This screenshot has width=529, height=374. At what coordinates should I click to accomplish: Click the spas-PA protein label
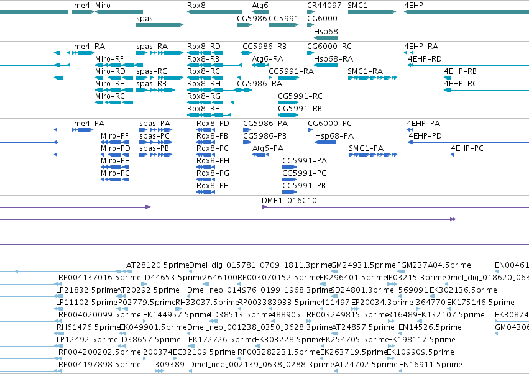coord(155,124)
